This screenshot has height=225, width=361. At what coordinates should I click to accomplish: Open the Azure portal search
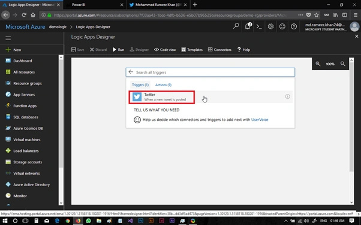[x=236, y=26]
